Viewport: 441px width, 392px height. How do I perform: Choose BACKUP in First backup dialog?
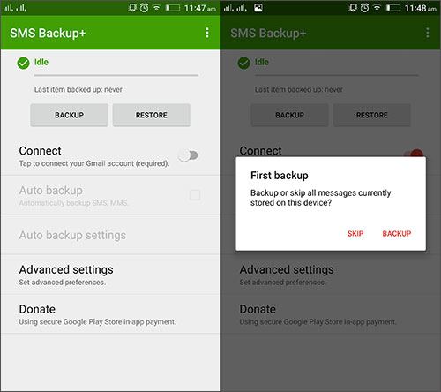(397, 234)
